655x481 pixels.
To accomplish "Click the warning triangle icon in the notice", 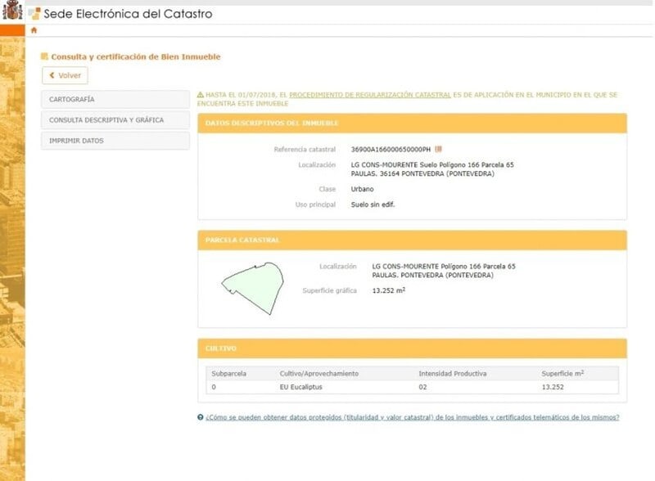I will point(201,93).
